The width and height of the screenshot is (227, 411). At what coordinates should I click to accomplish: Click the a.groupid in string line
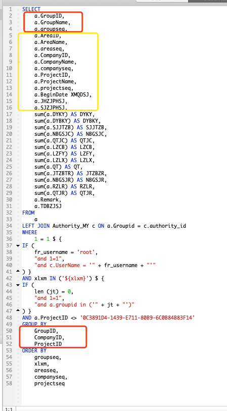coord(84,304)
